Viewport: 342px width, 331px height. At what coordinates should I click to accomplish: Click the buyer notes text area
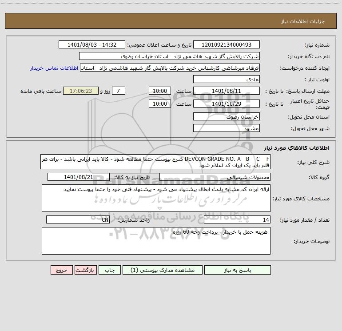coord(156,241)
